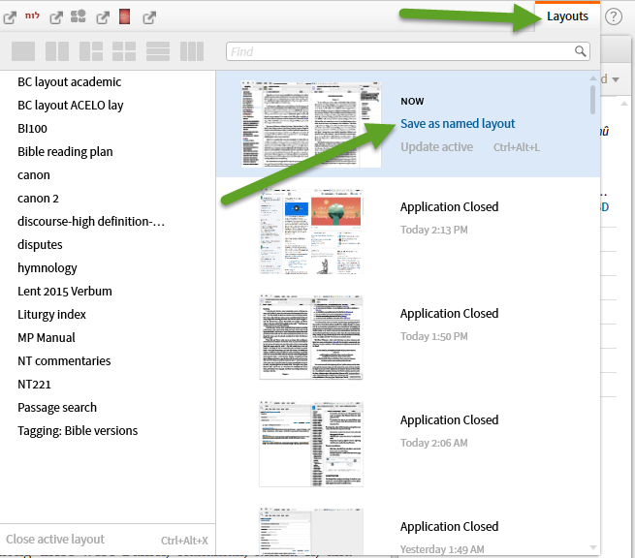Click the NOW layout thumbnail
The image size is (635, 558).
(x=311, y=124)
